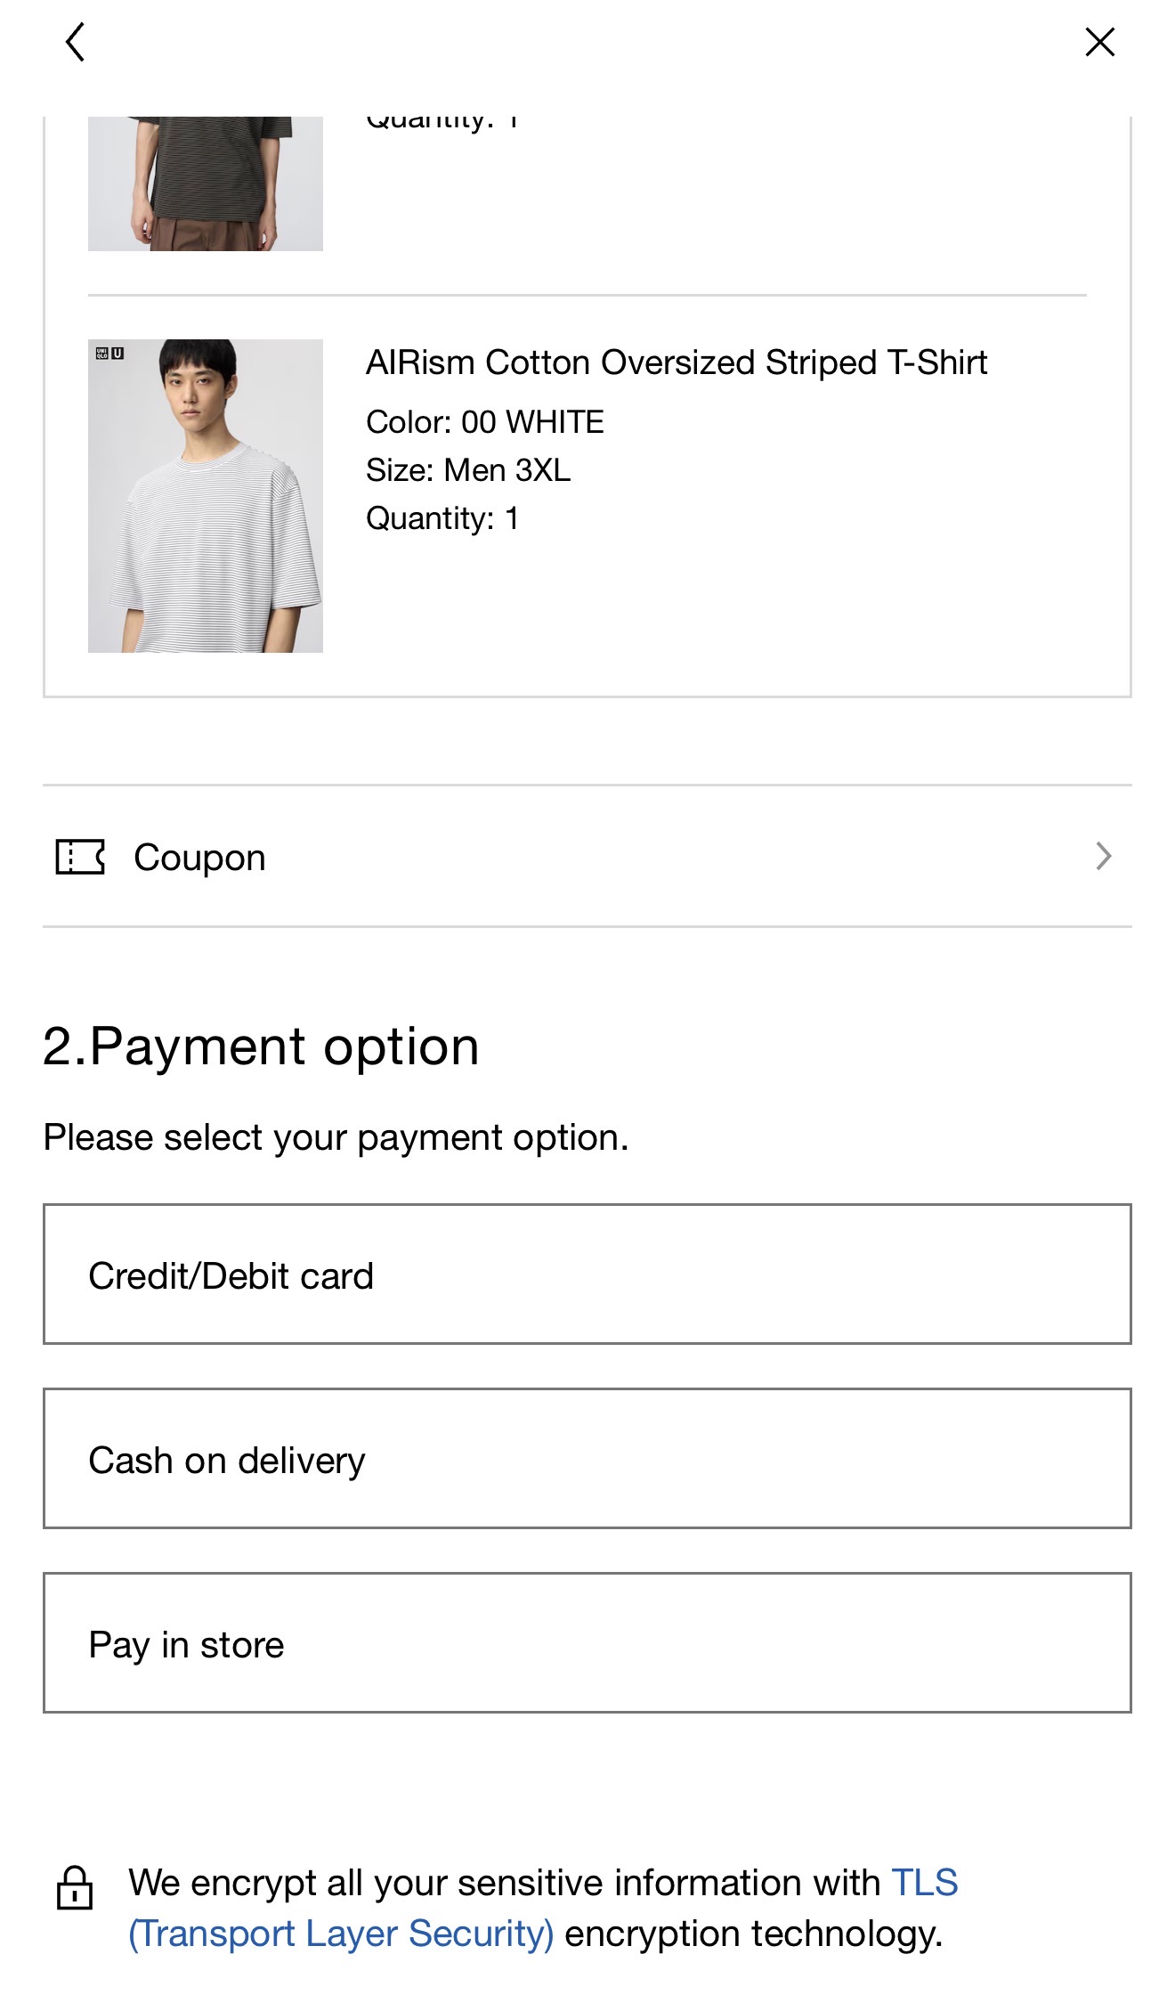
Task: Tap the Size: Men 3XL text
Action: (x=468, y=470)
